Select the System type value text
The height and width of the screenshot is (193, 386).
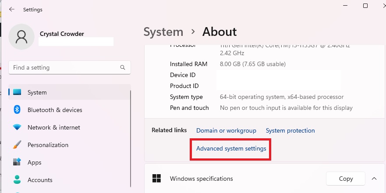[282, 97]
